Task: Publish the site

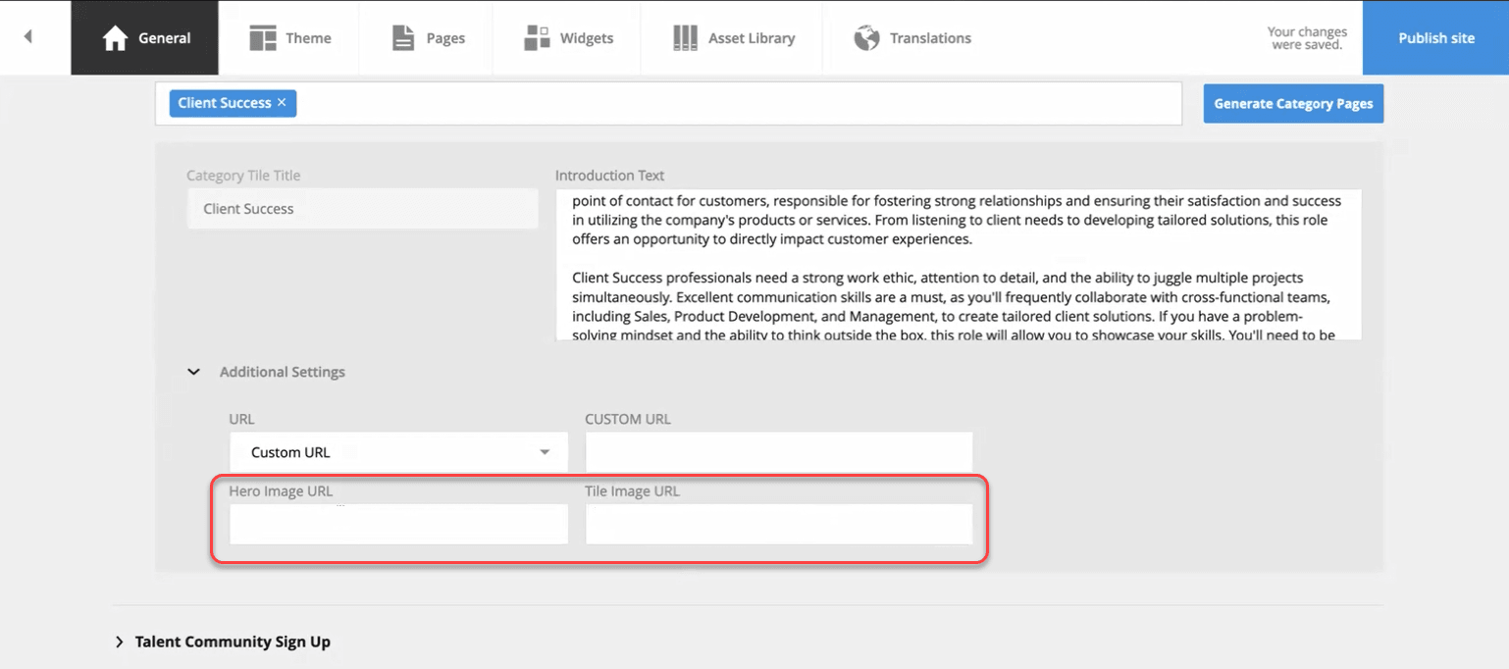Action: [1435, 38]
